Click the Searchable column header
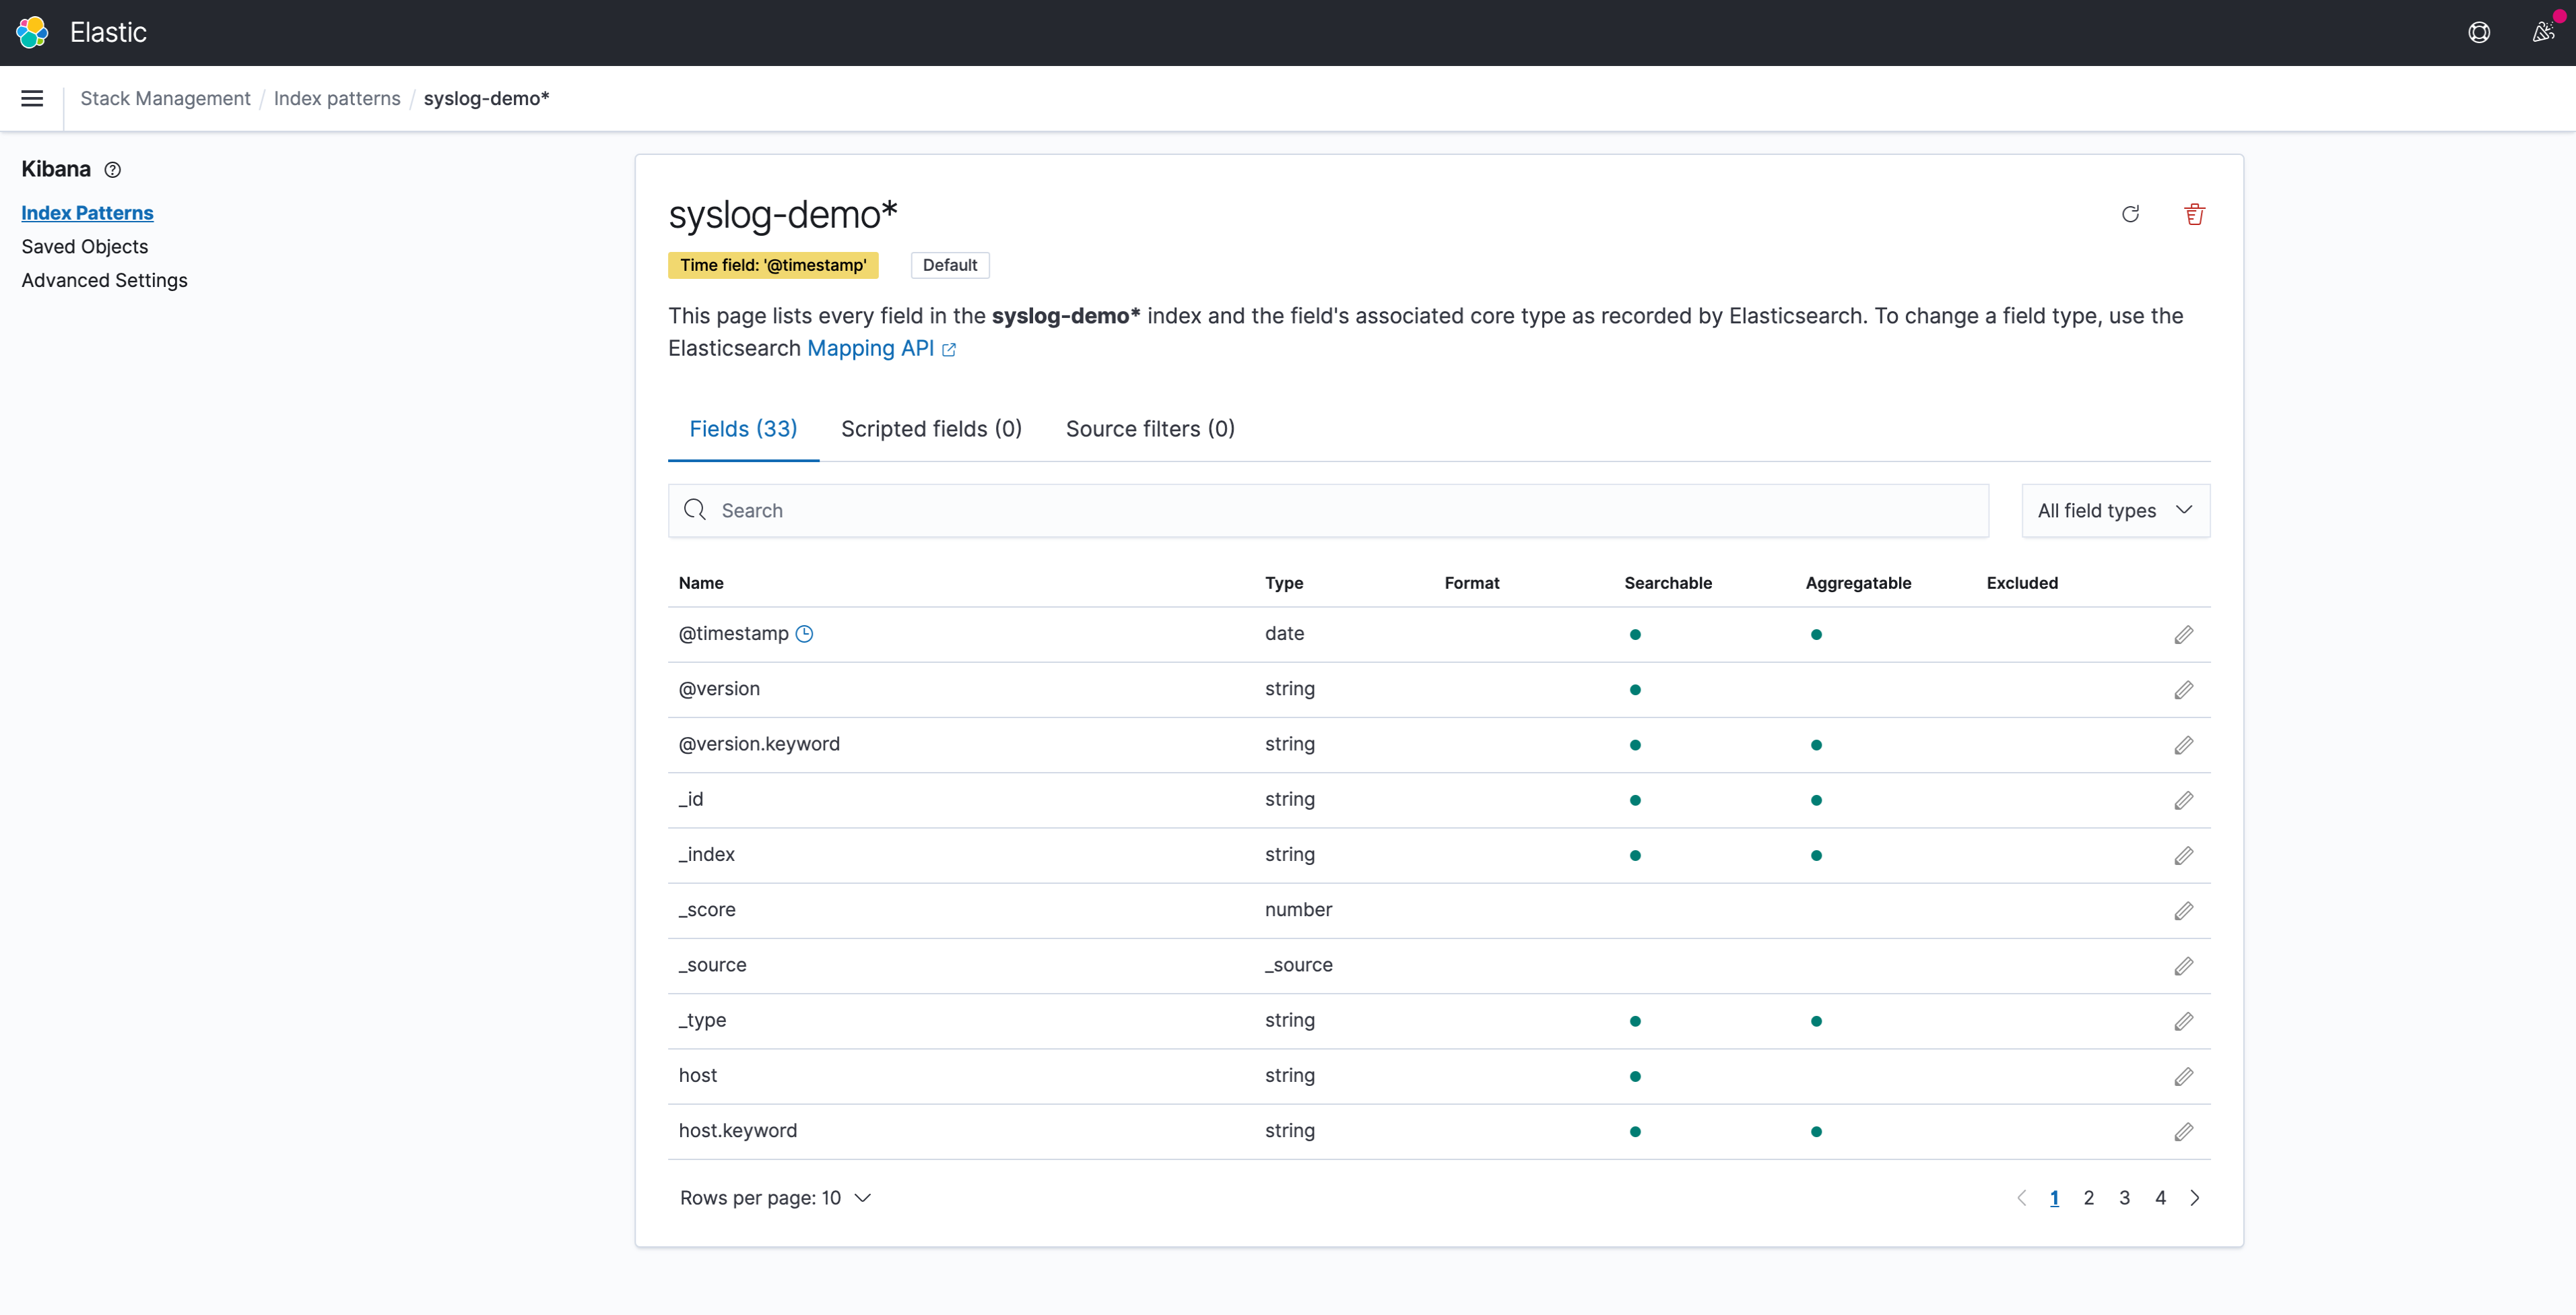Screen dimensions: 2576x1315 [1668, 583]
